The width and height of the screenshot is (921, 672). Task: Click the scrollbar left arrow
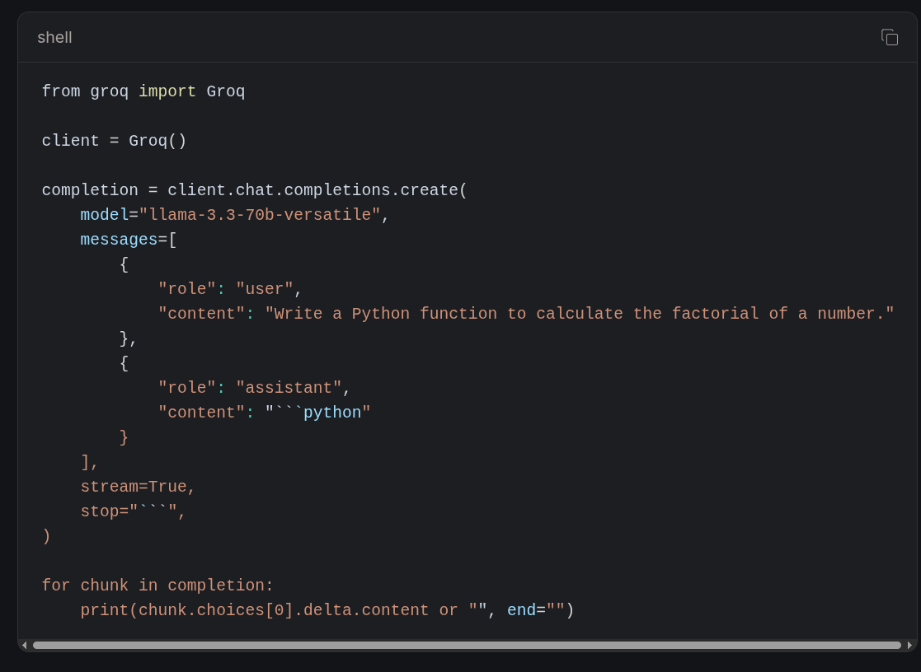(x=24, y=645)
